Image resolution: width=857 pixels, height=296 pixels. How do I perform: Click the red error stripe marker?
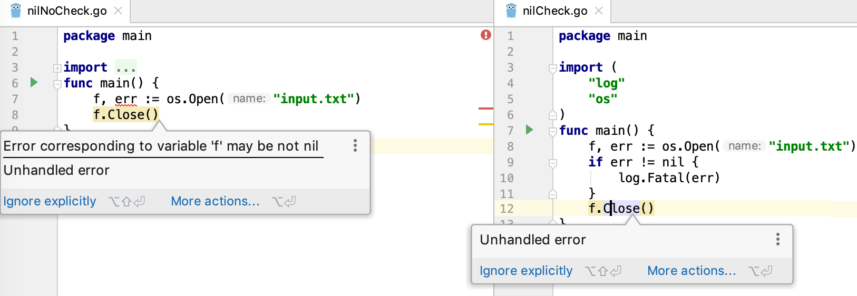485,108
